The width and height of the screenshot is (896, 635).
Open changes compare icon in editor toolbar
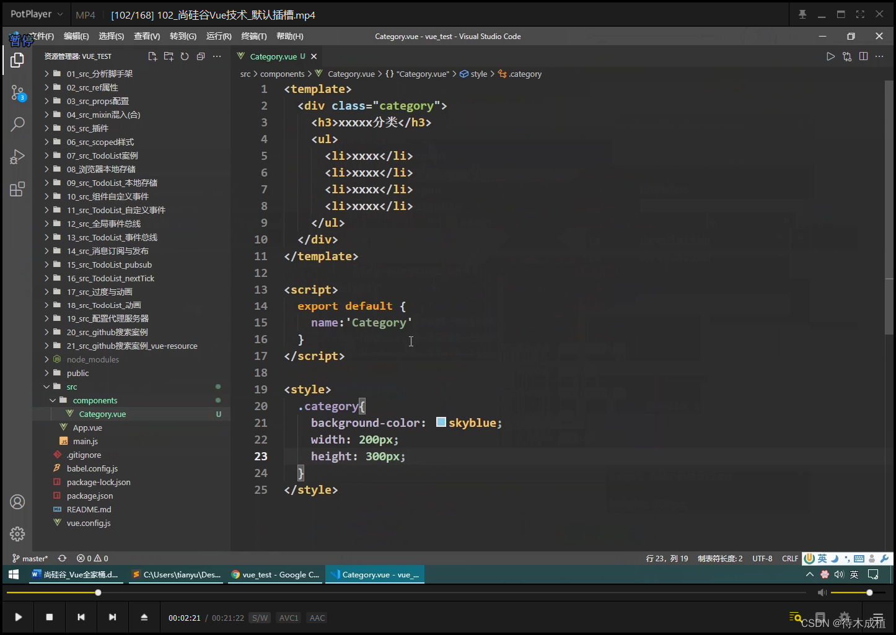pyautogui.click(x=847, y=56)
